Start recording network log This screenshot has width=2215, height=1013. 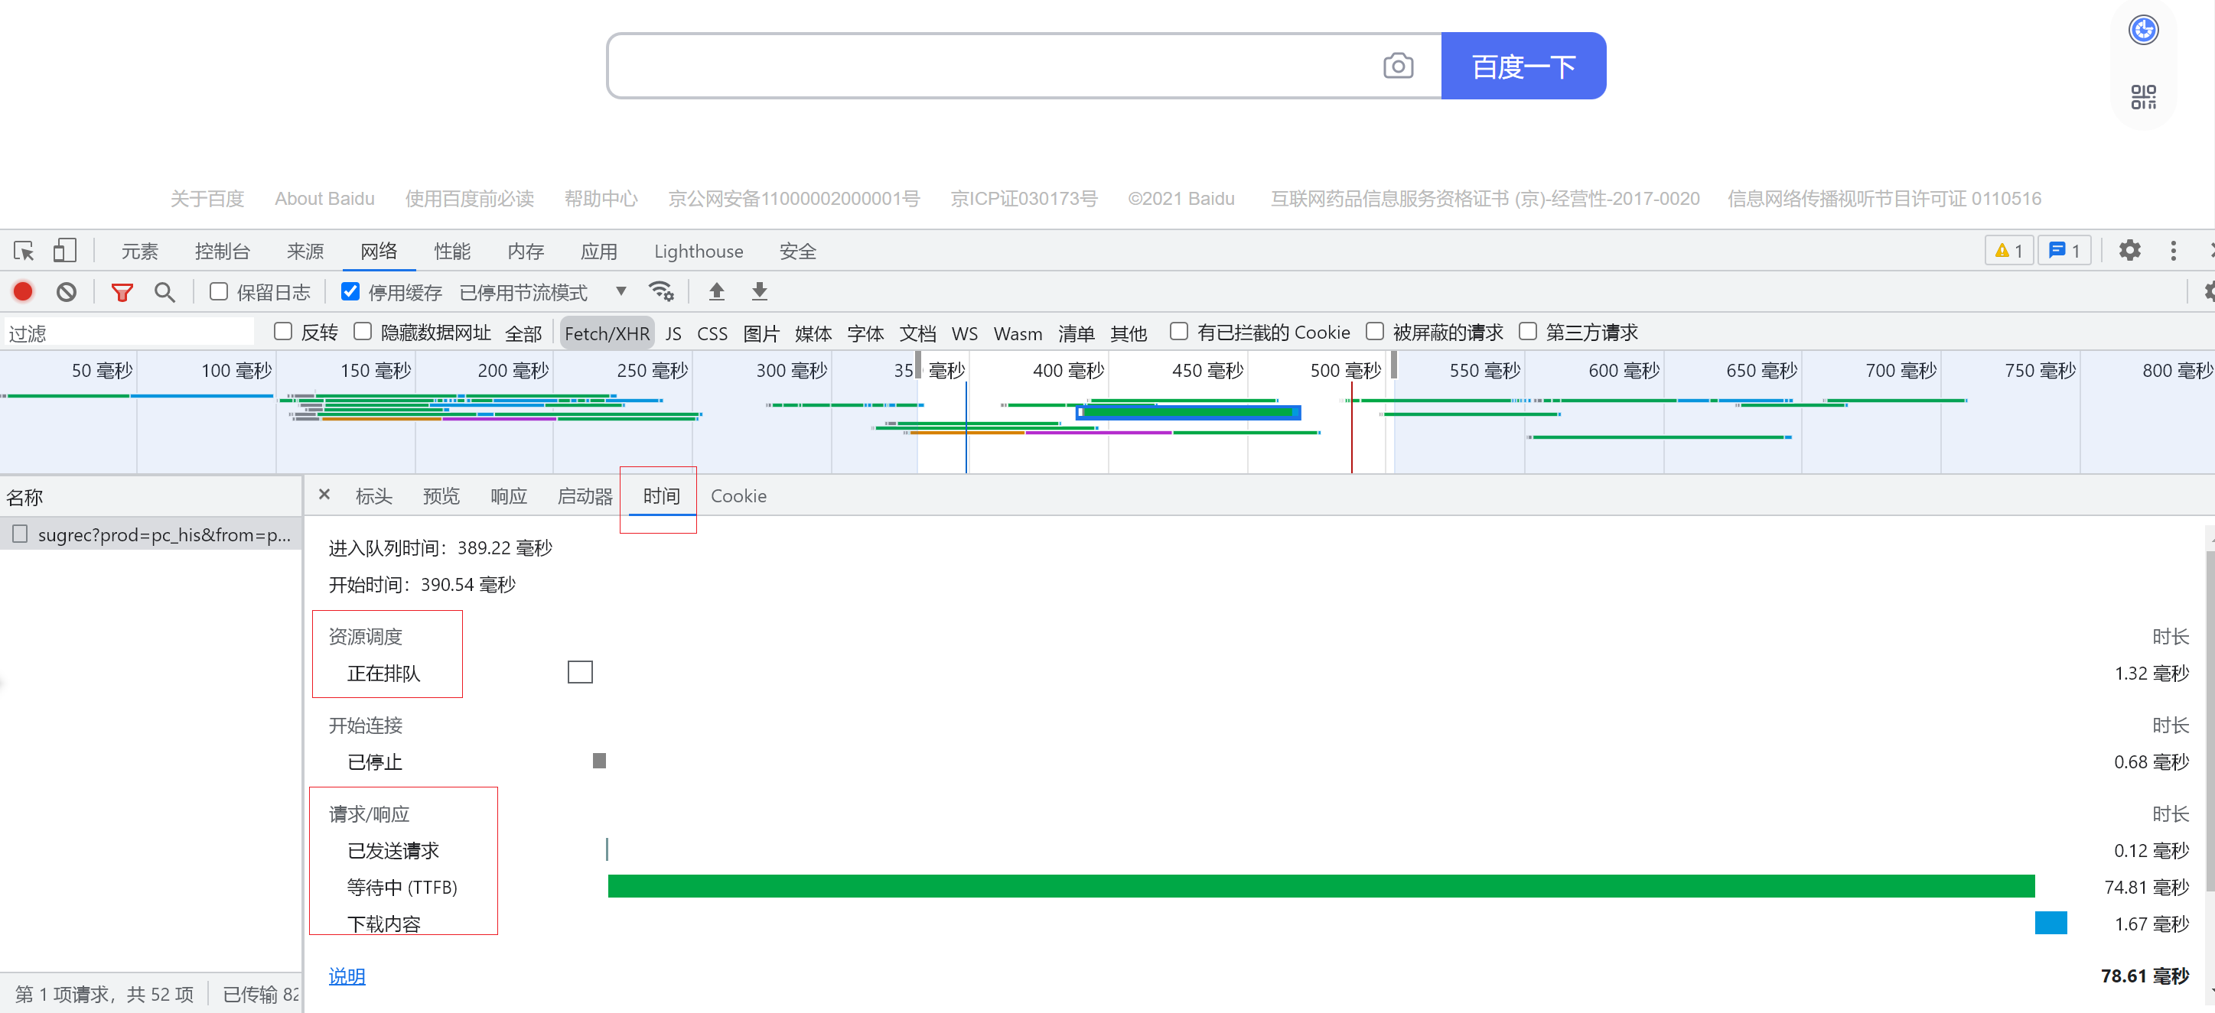pyautogui.click(x=22, y=291)
